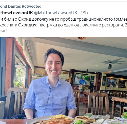Click the french fries on the plate

click(60, 117)
